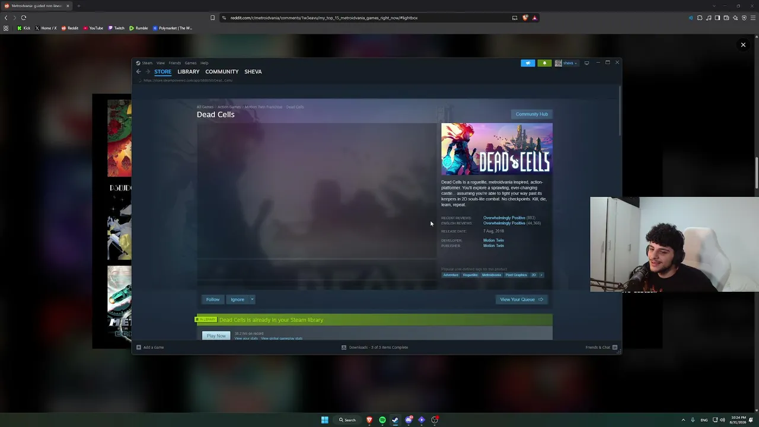
Task: Click the browser address bar URL
Action: pyautogui.click(x=324, y=18)
